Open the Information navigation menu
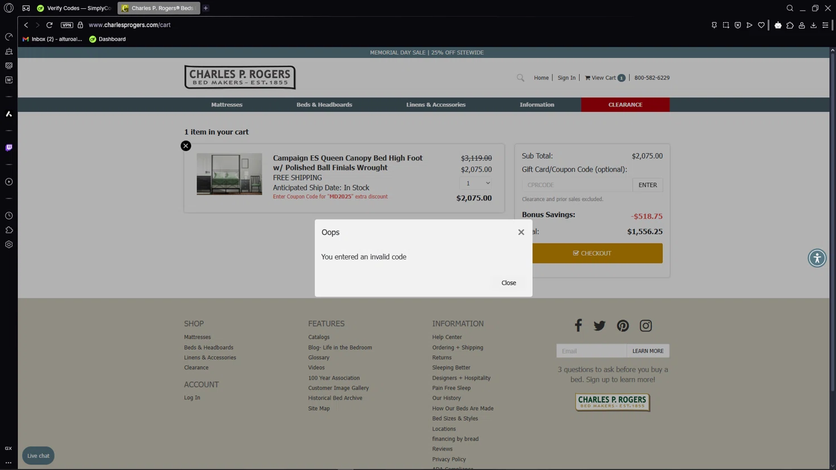This screenshot has width=836, height=470. (x=537, y=105)
